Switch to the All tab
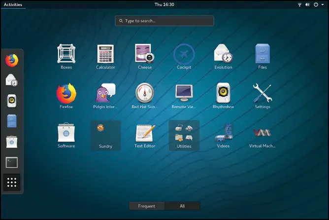This screenshot has width=329, height=220. click(182, 206)
